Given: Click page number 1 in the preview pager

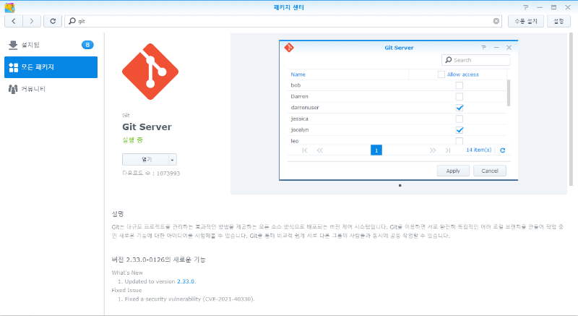Looking at the screenshot, I should coord(376,150).
